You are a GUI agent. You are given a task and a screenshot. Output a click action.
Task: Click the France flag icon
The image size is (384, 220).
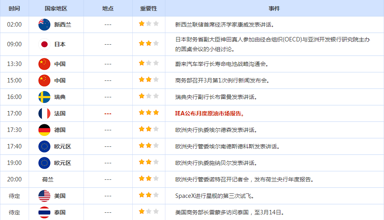[x=44, y=113]
